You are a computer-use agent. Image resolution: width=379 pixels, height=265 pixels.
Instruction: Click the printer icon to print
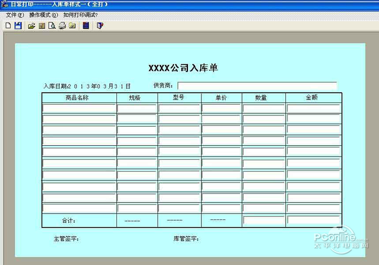point(62,25)
